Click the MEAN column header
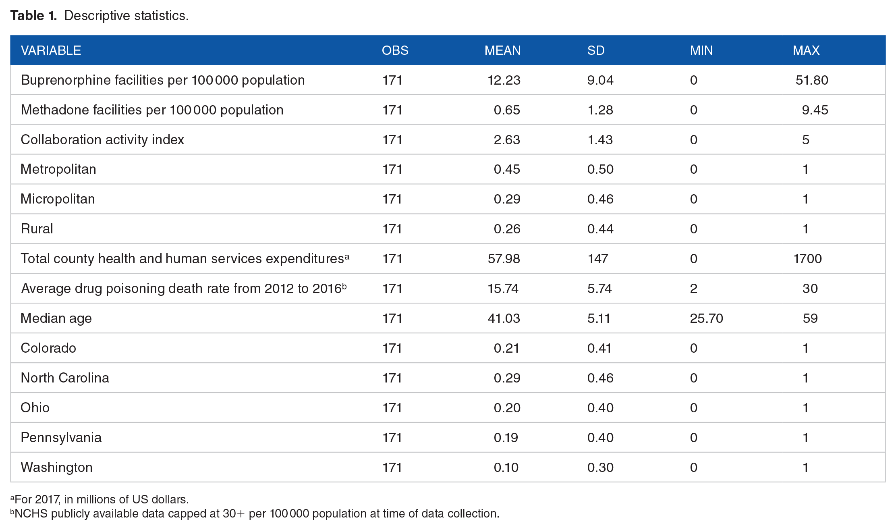 tap(502, 50)
